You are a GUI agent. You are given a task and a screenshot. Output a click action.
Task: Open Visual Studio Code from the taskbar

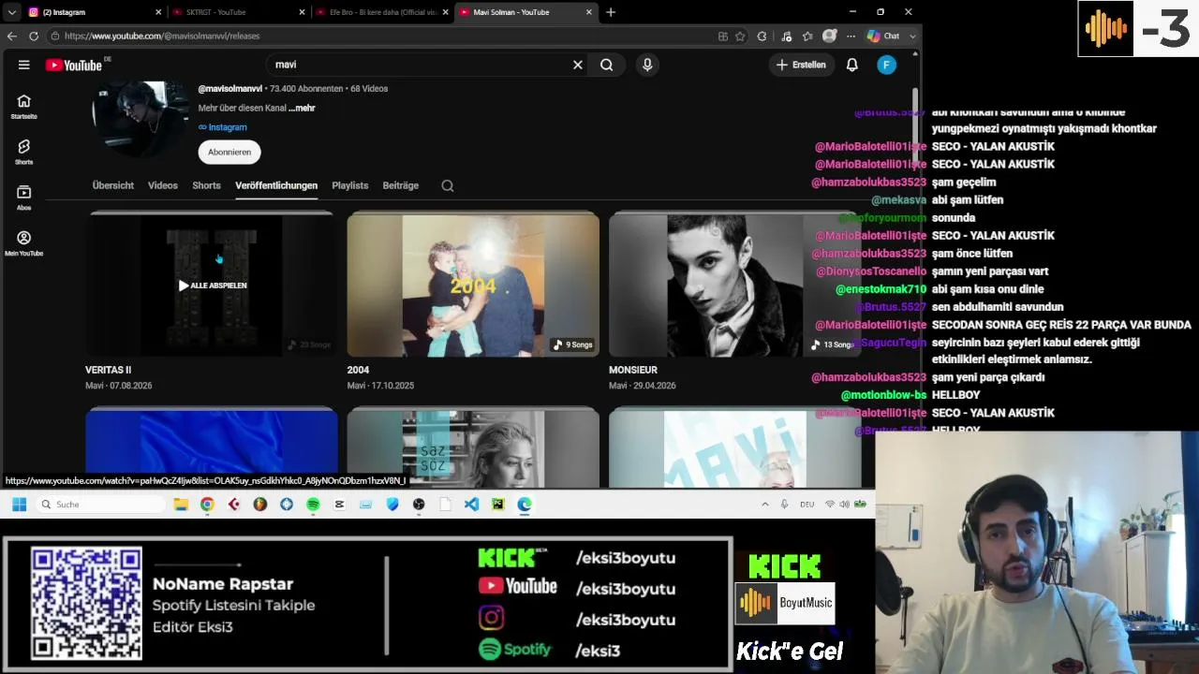pyautogui.click(x=471, y=505)
